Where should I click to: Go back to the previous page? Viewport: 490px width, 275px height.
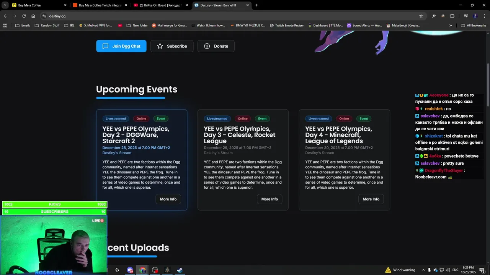(5, 16)
